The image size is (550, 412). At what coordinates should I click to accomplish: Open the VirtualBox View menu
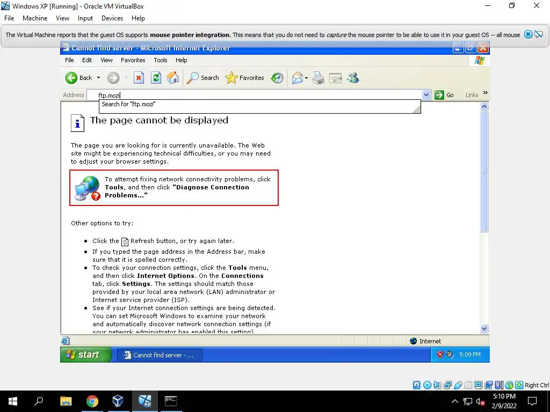62,18
